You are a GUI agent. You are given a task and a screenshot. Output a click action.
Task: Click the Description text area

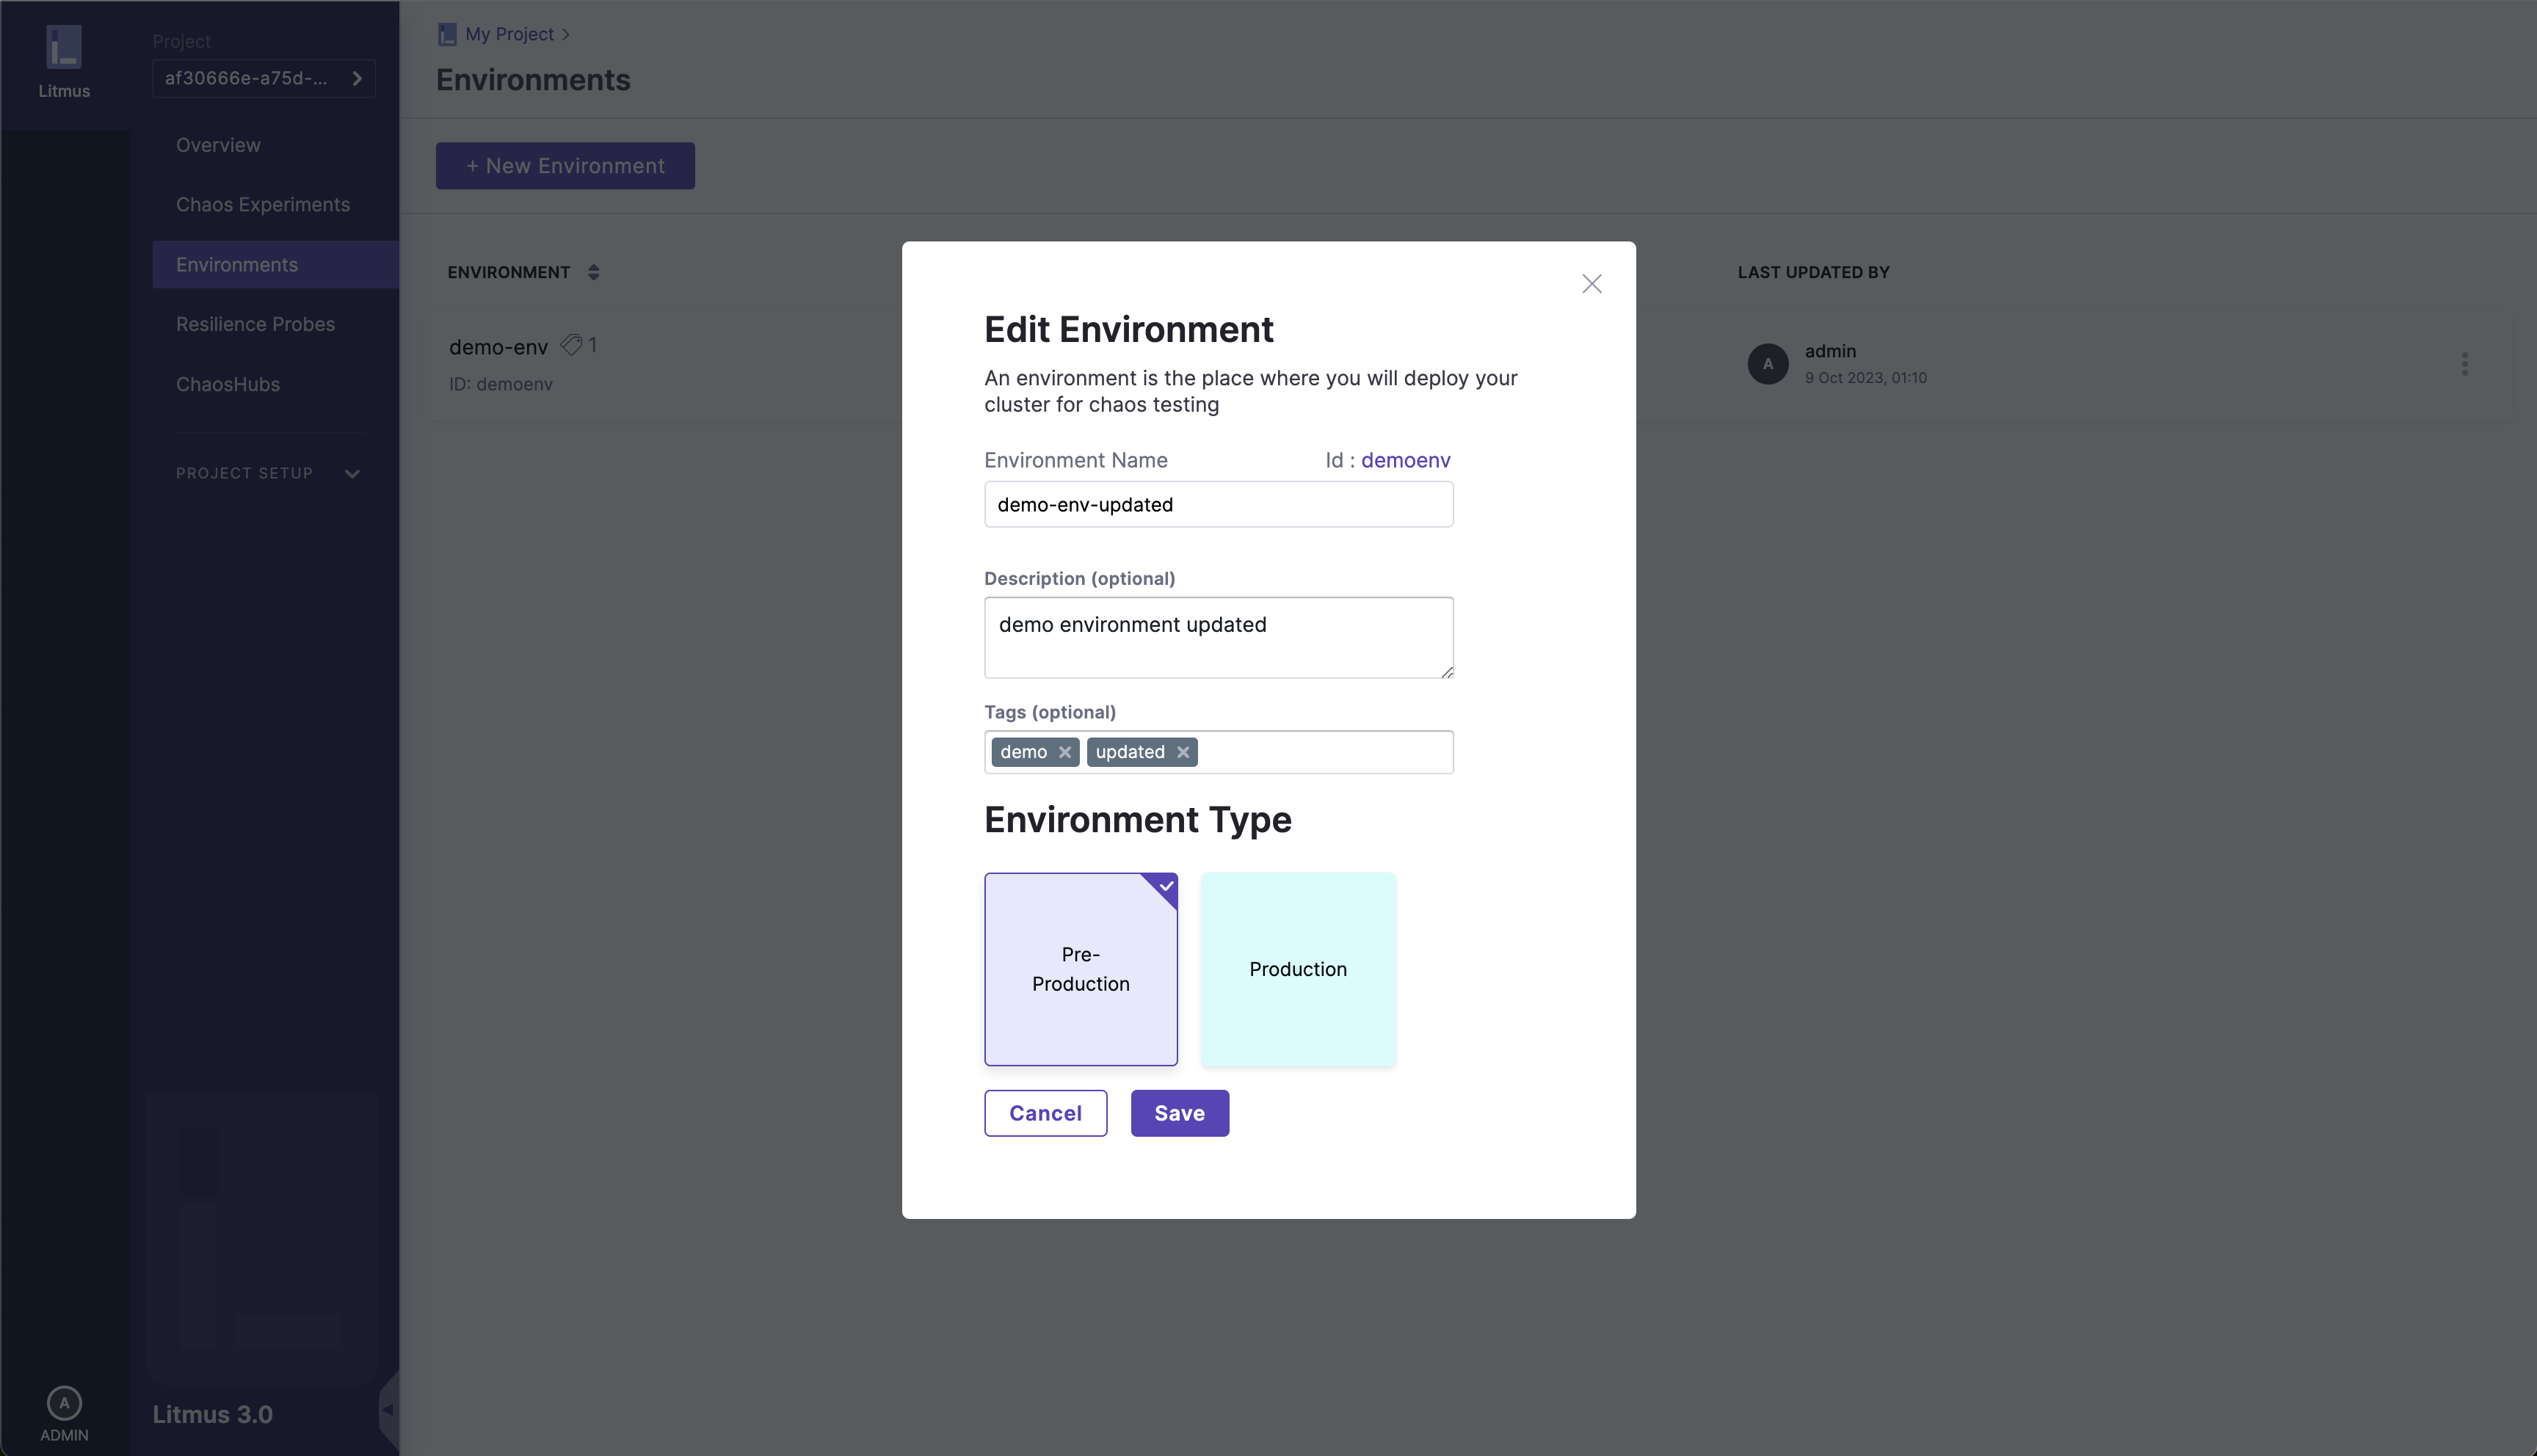click(1218, 638)
